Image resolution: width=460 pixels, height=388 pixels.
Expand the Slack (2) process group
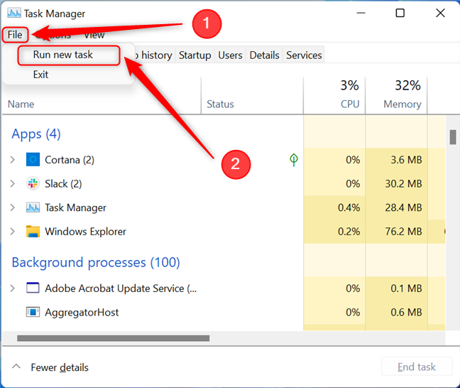12,183
